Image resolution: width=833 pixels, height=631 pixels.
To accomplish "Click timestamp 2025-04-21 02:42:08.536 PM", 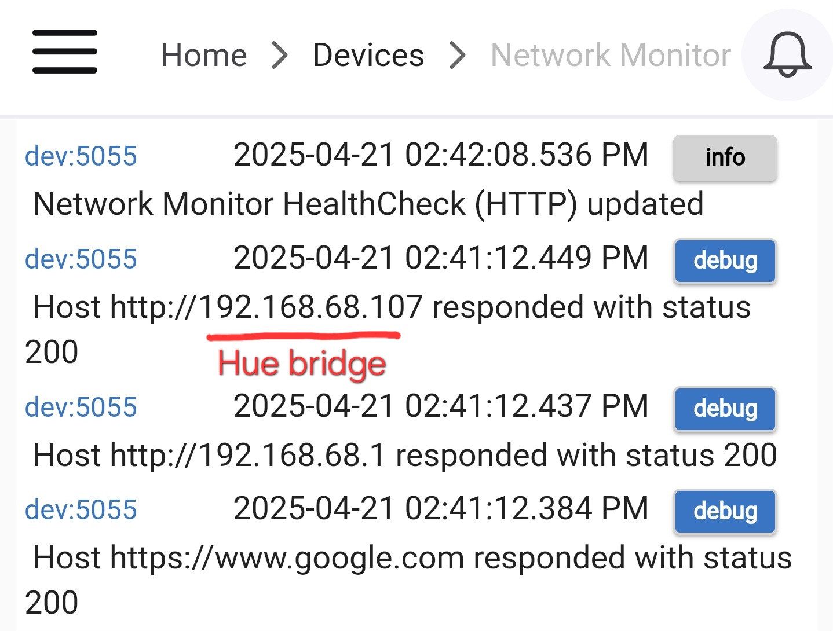I will pos(441,155).
